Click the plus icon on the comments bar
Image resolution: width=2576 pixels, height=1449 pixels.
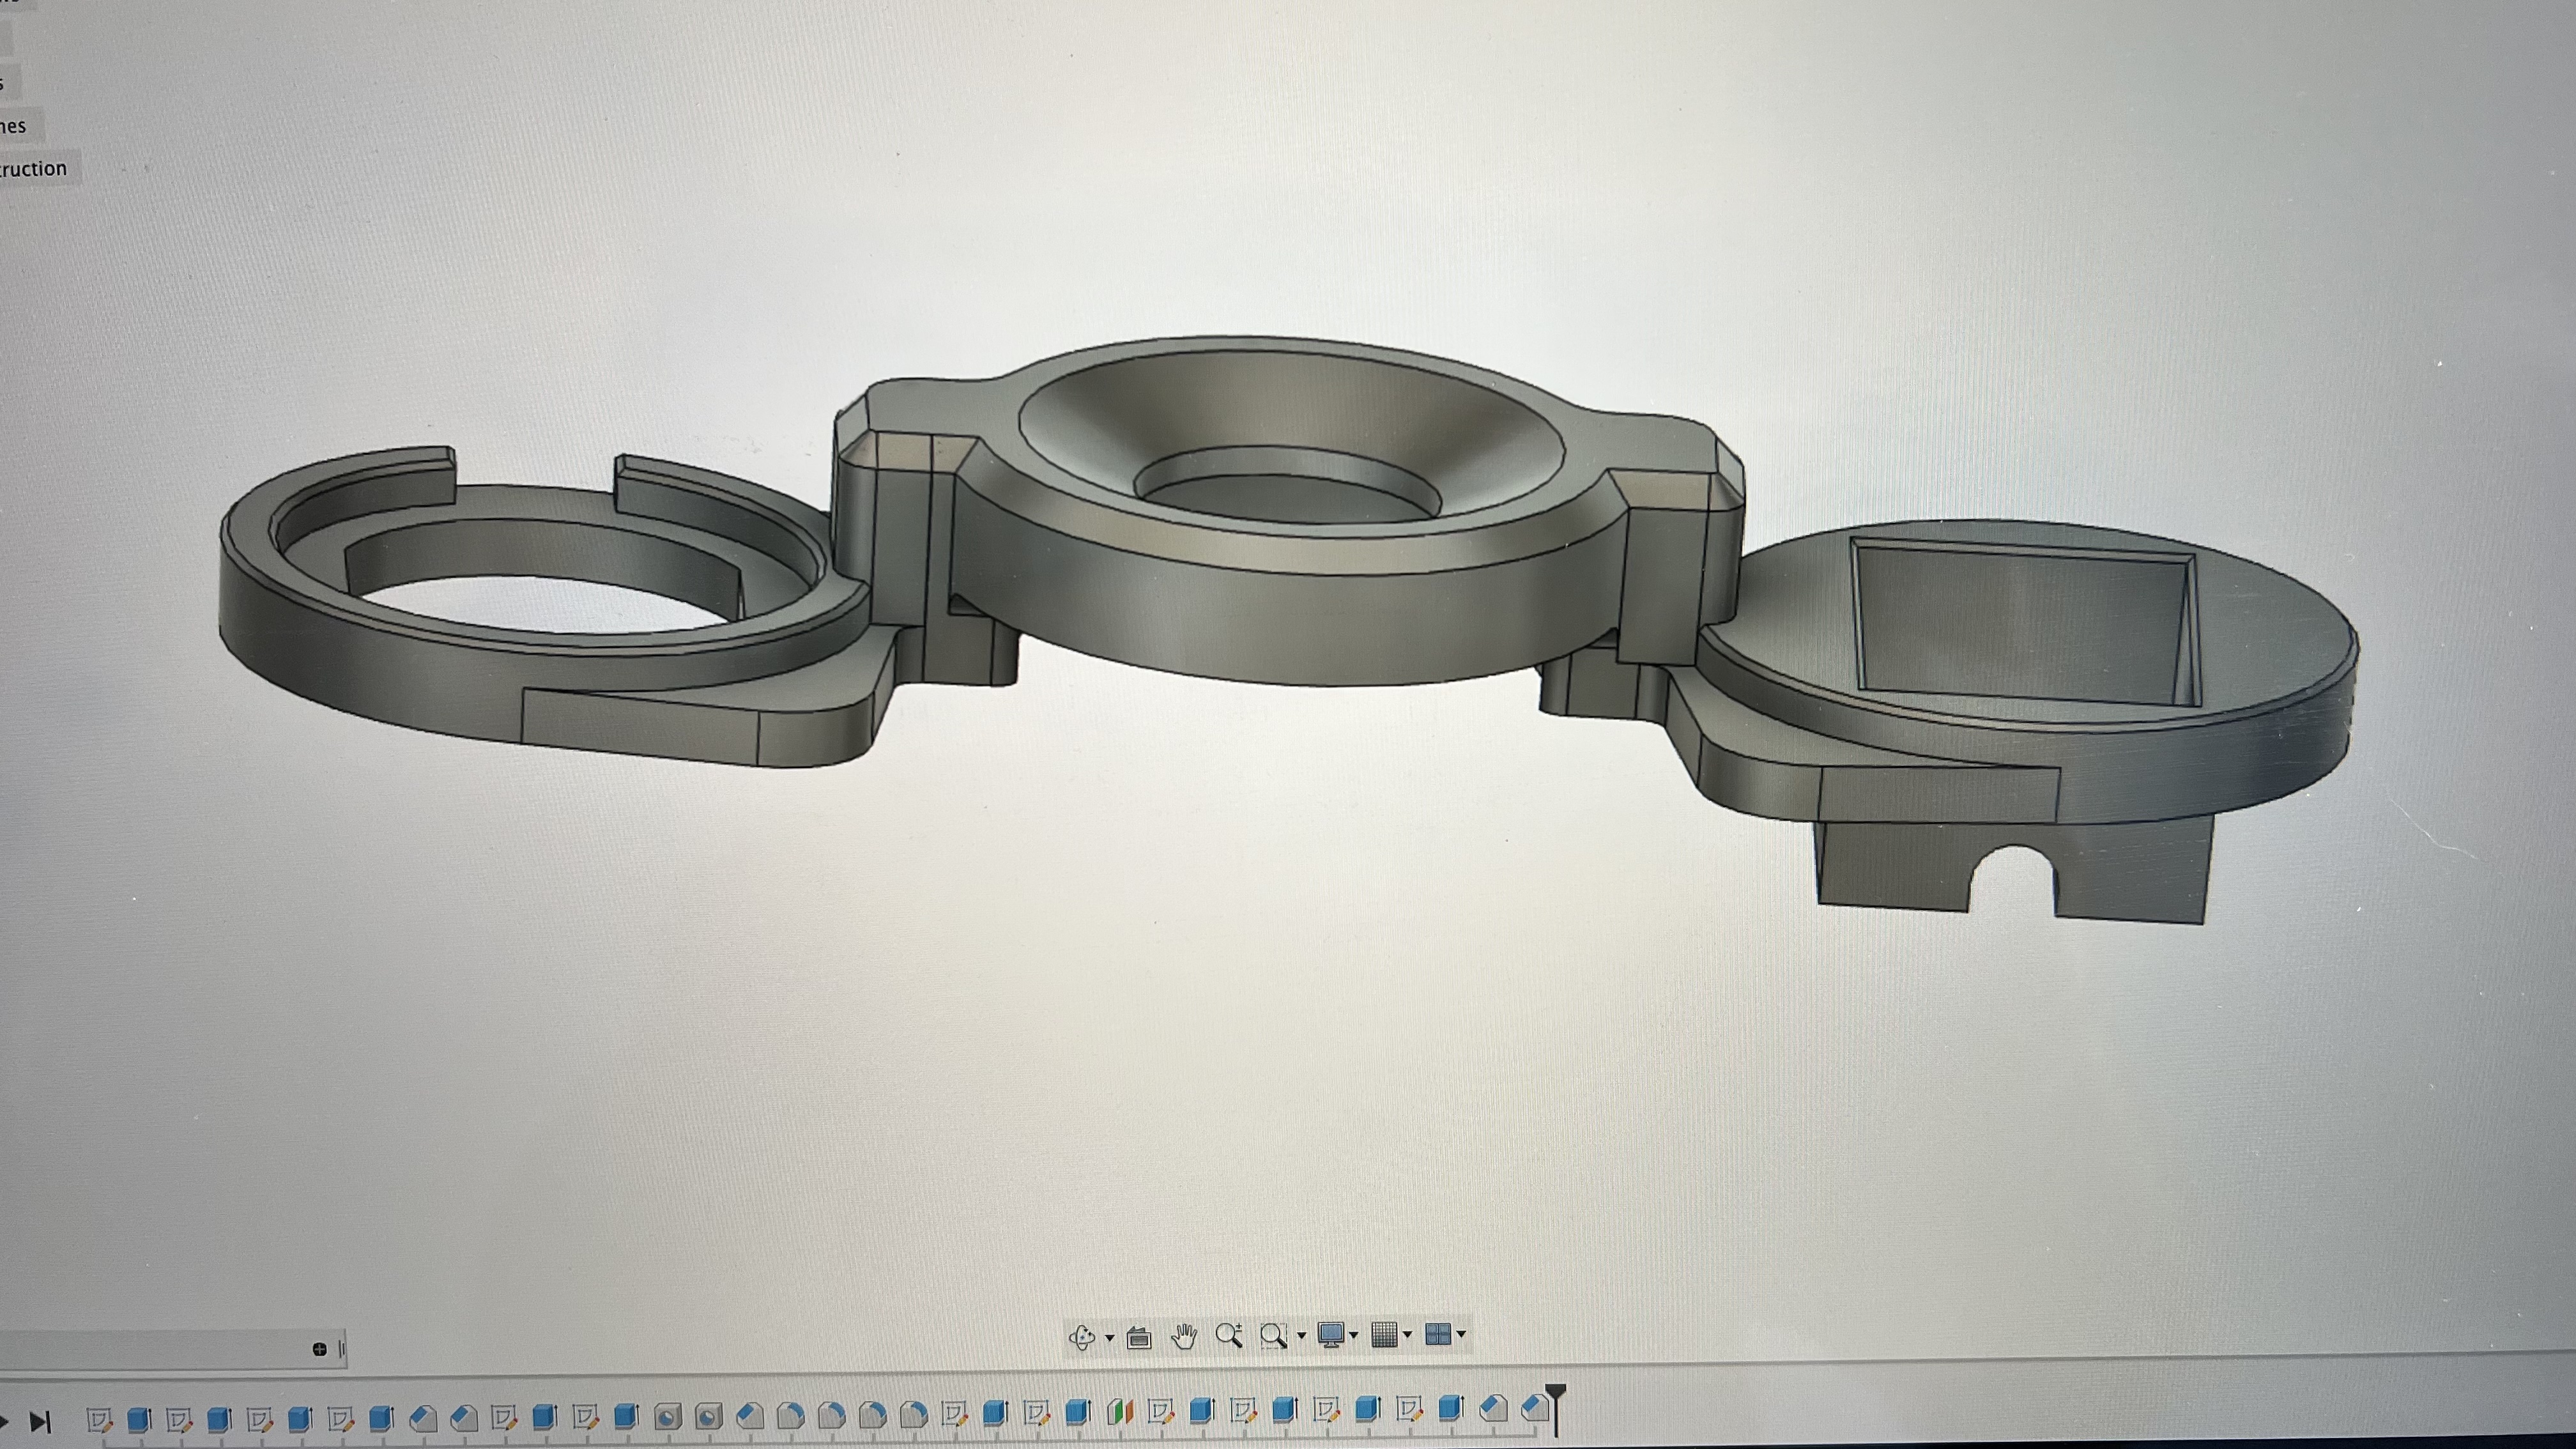[320, 1349]
